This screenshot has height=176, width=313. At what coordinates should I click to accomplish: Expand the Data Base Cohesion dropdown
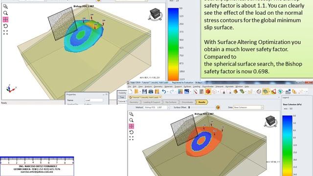pos(262,108)
